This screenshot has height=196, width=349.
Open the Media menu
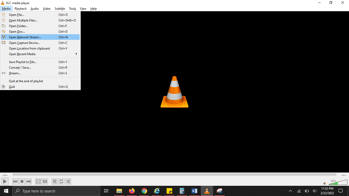click(x=6, y=9)
